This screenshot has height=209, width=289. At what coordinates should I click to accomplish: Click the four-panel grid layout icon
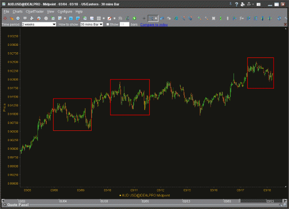pyautogui.click(x=99, y=18)
